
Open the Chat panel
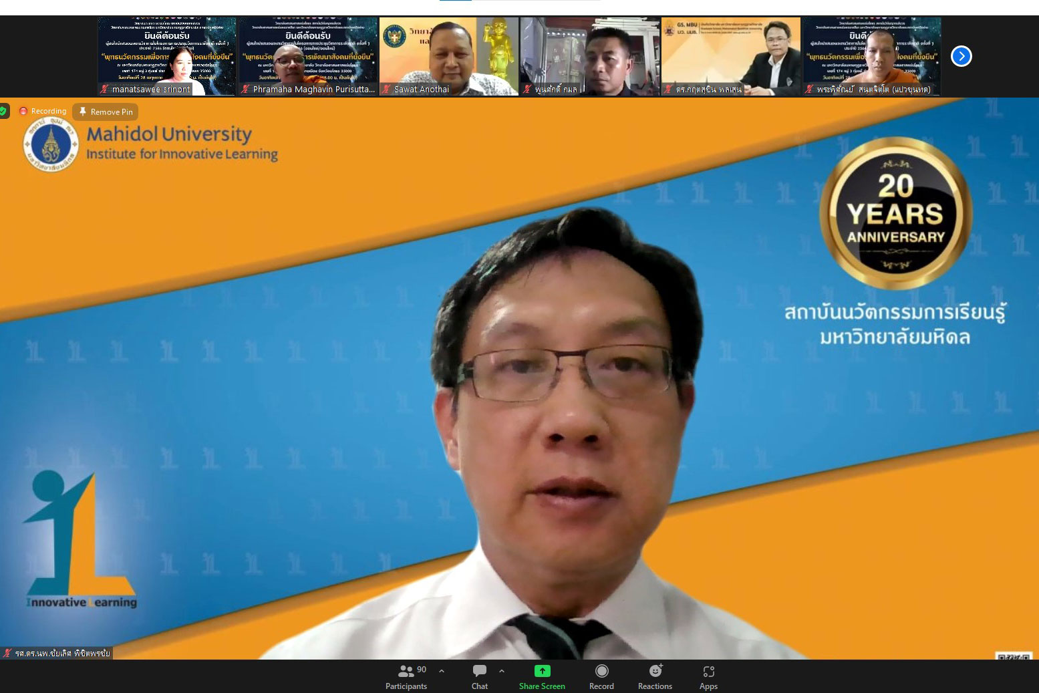pos(479,676)
